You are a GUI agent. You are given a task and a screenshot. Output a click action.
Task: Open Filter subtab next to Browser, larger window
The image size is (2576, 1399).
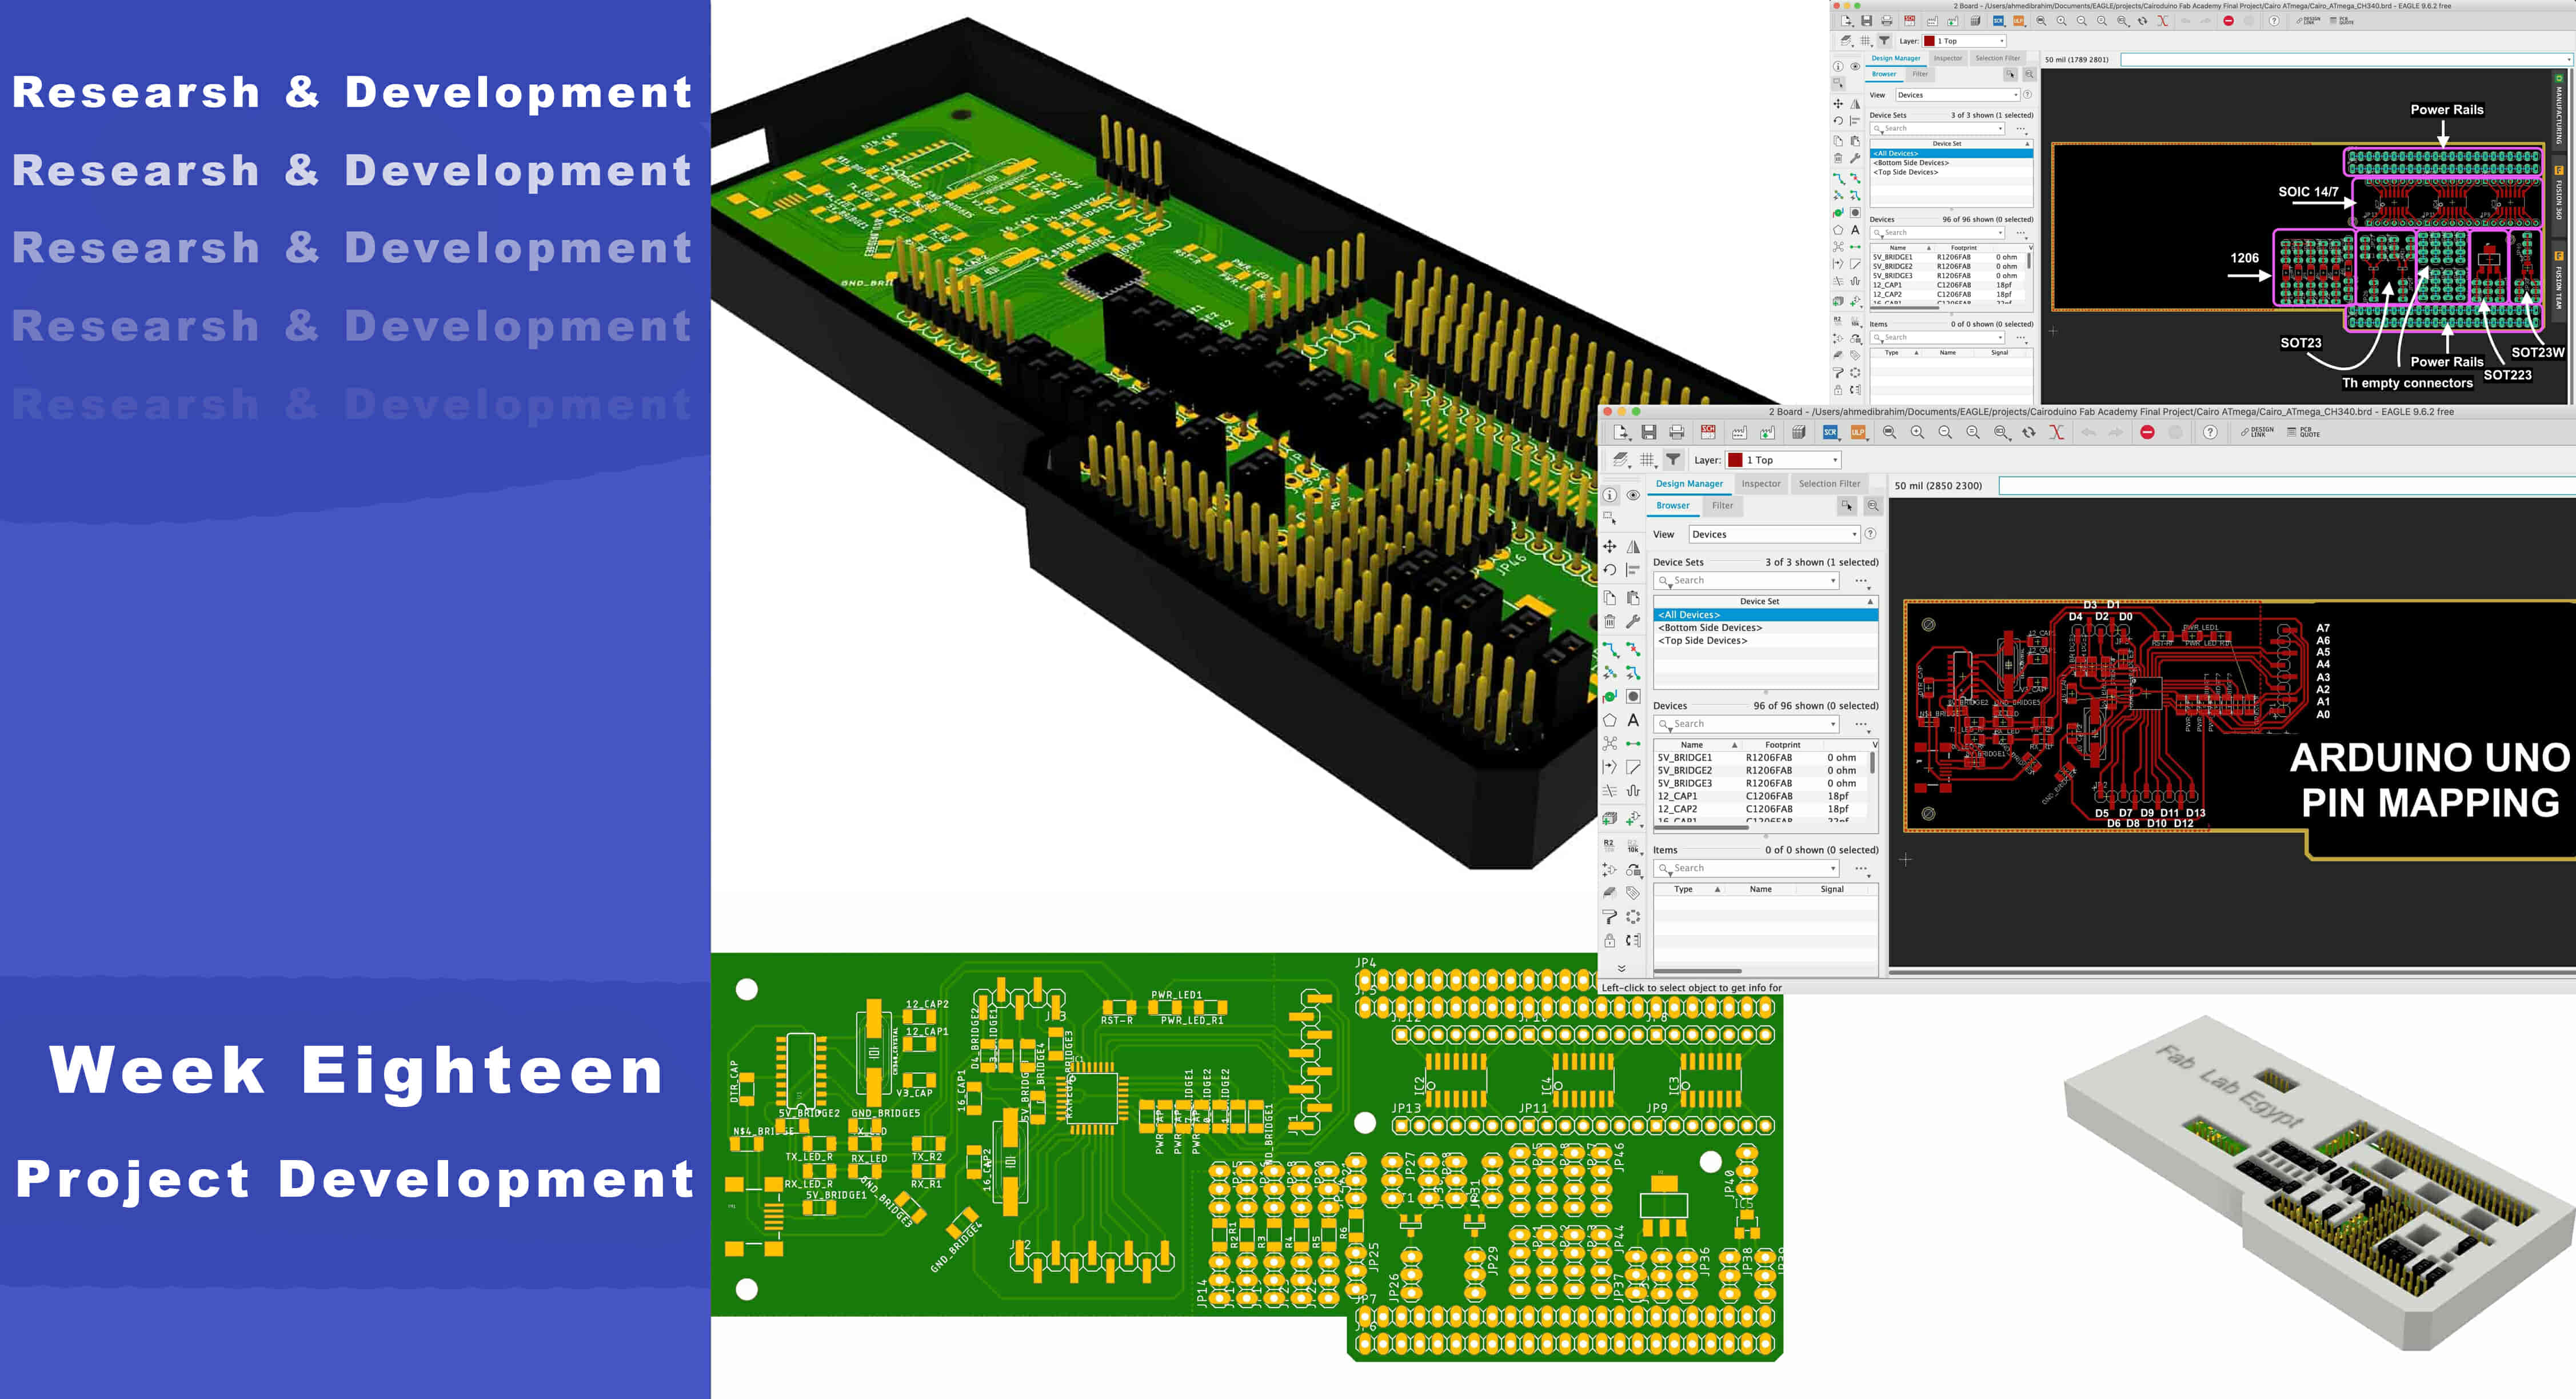1722,506
